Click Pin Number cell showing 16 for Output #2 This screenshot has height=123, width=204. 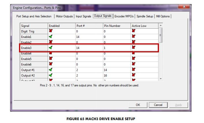click(x=117, y=76)
